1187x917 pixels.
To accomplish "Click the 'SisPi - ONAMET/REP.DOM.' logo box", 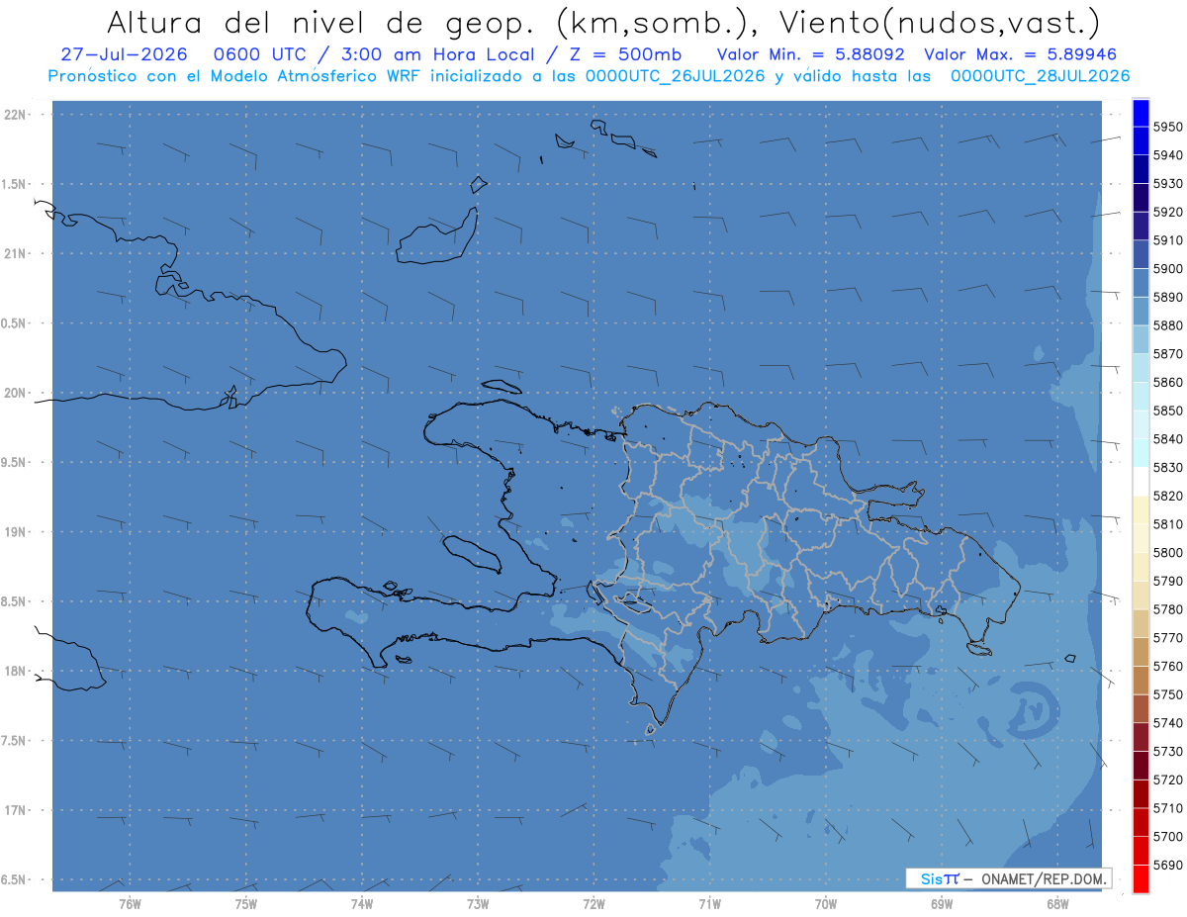I will point(1008,878).
